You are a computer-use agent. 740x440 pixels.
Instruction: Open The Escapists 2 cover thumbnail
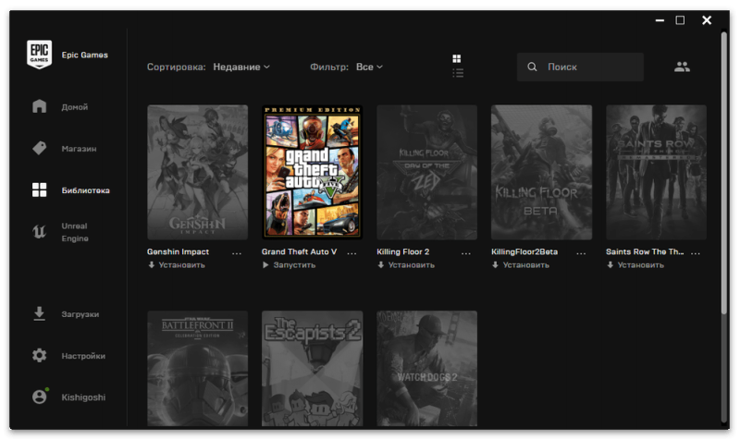click(312, 368)
